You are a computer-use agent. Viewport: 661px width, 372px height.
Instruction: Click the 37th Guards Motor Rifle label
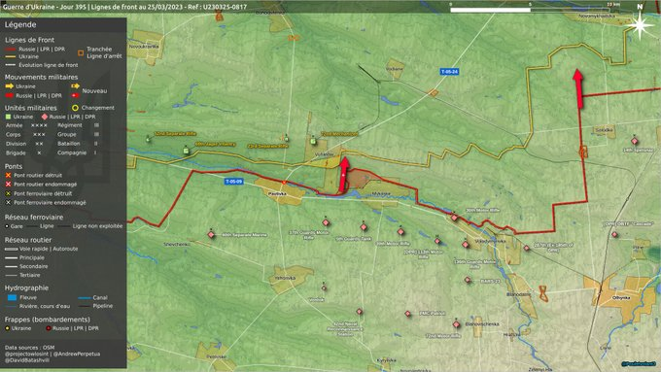tap(309, 235)
